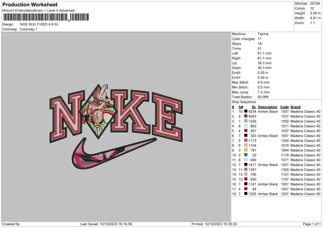Click design name "NIKE BUU FIXED 4,8 IN"
Viewport: 323px width, 228px height.
(x=39, y=24)
